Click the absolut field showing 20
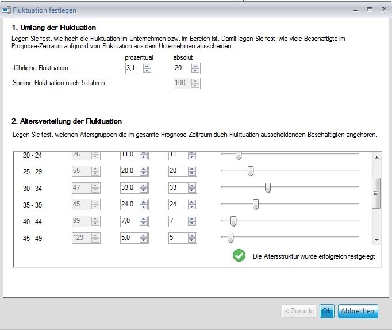Image resolution: width=392 pixels, height=330 pixels. coord(183,68)
